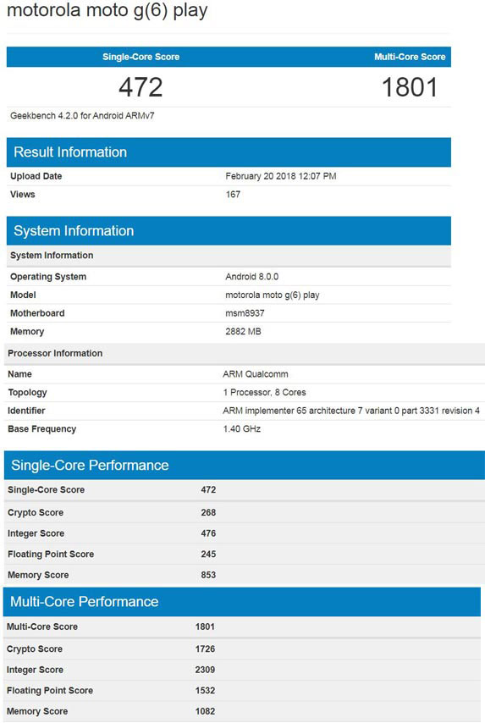Click 'Single-Core Score' label in Single-Core Performance table
485x723 pixels.
pos(46,489)
